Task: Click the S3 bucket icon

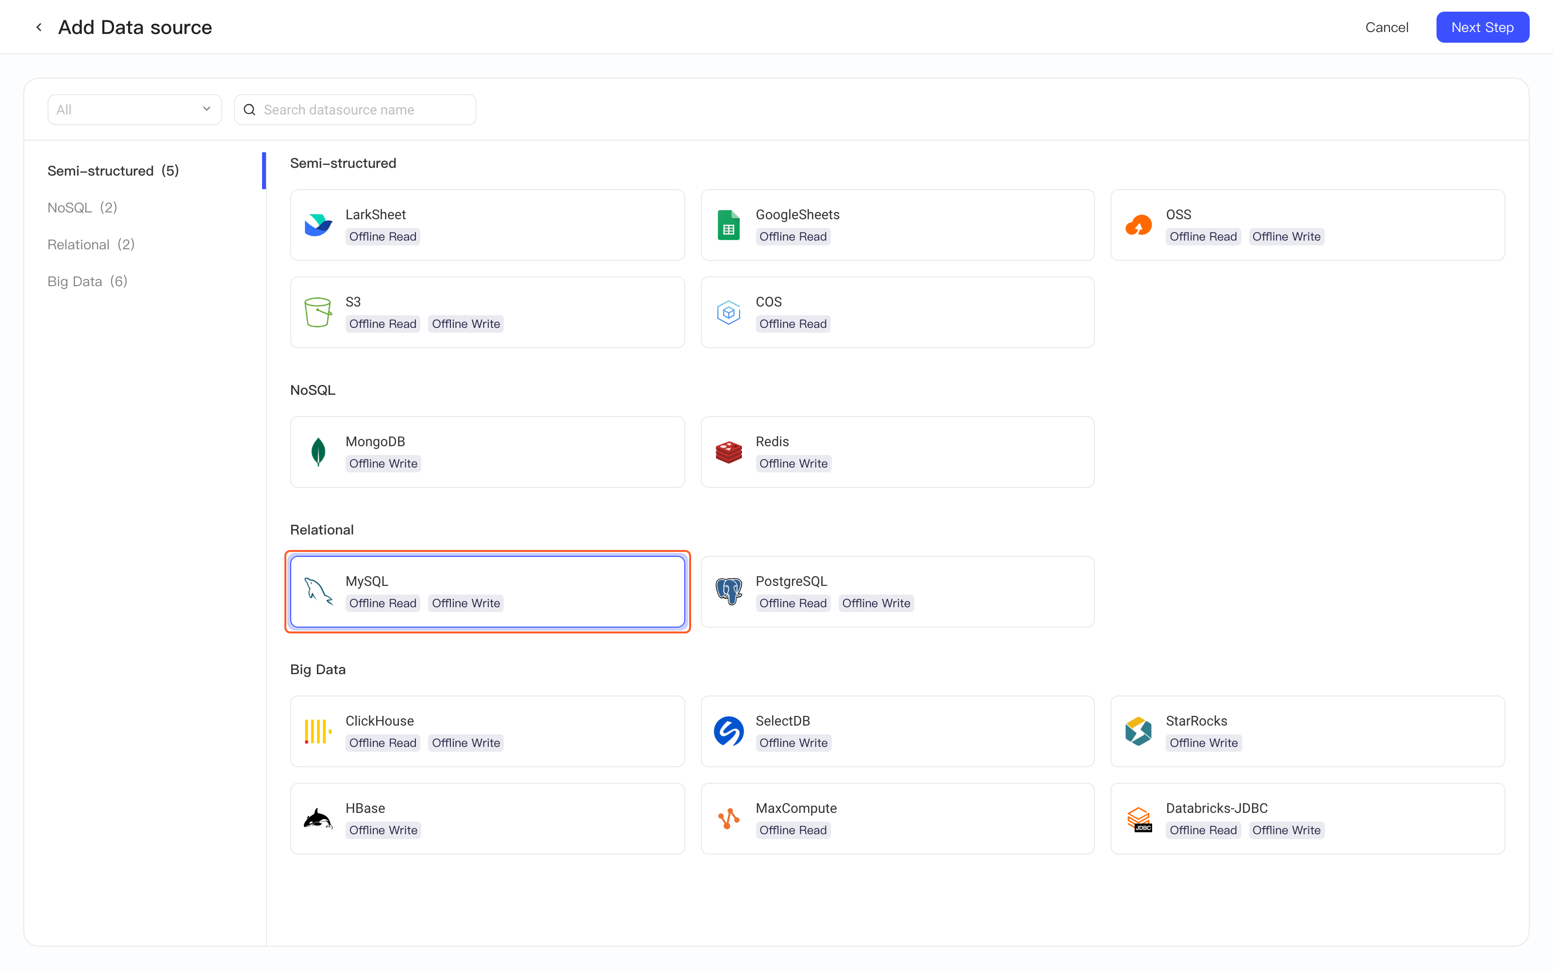Action: pyautogui.click(x=318, y=312)
